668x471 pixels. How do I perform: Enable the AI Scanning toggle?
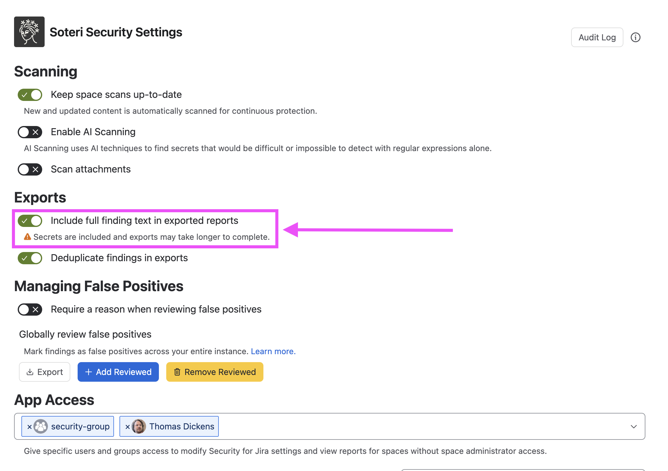(x=30, y=132)
